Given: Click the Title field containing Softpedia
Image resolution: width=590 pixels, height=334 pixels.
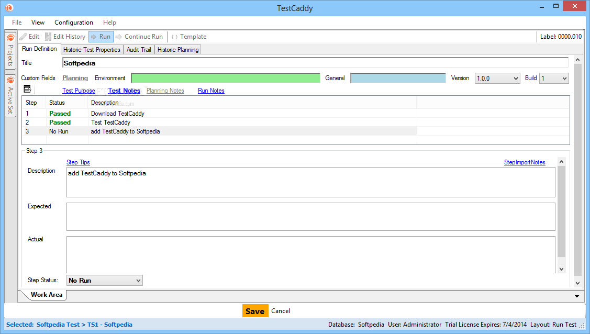Looking at the screenshot, I should 315,63.
